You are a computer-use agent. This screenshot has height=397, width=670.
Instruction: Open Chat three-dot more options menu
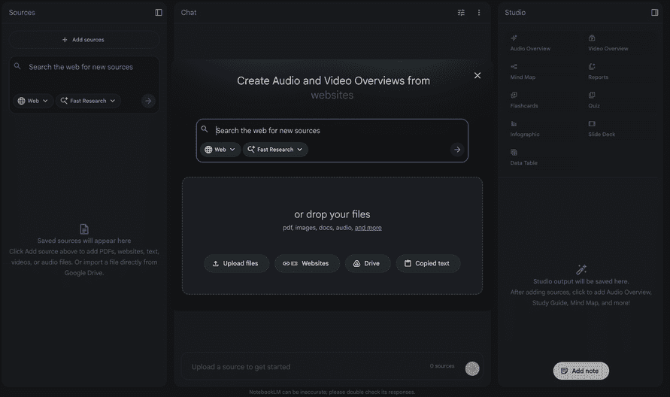click(479, 12)
